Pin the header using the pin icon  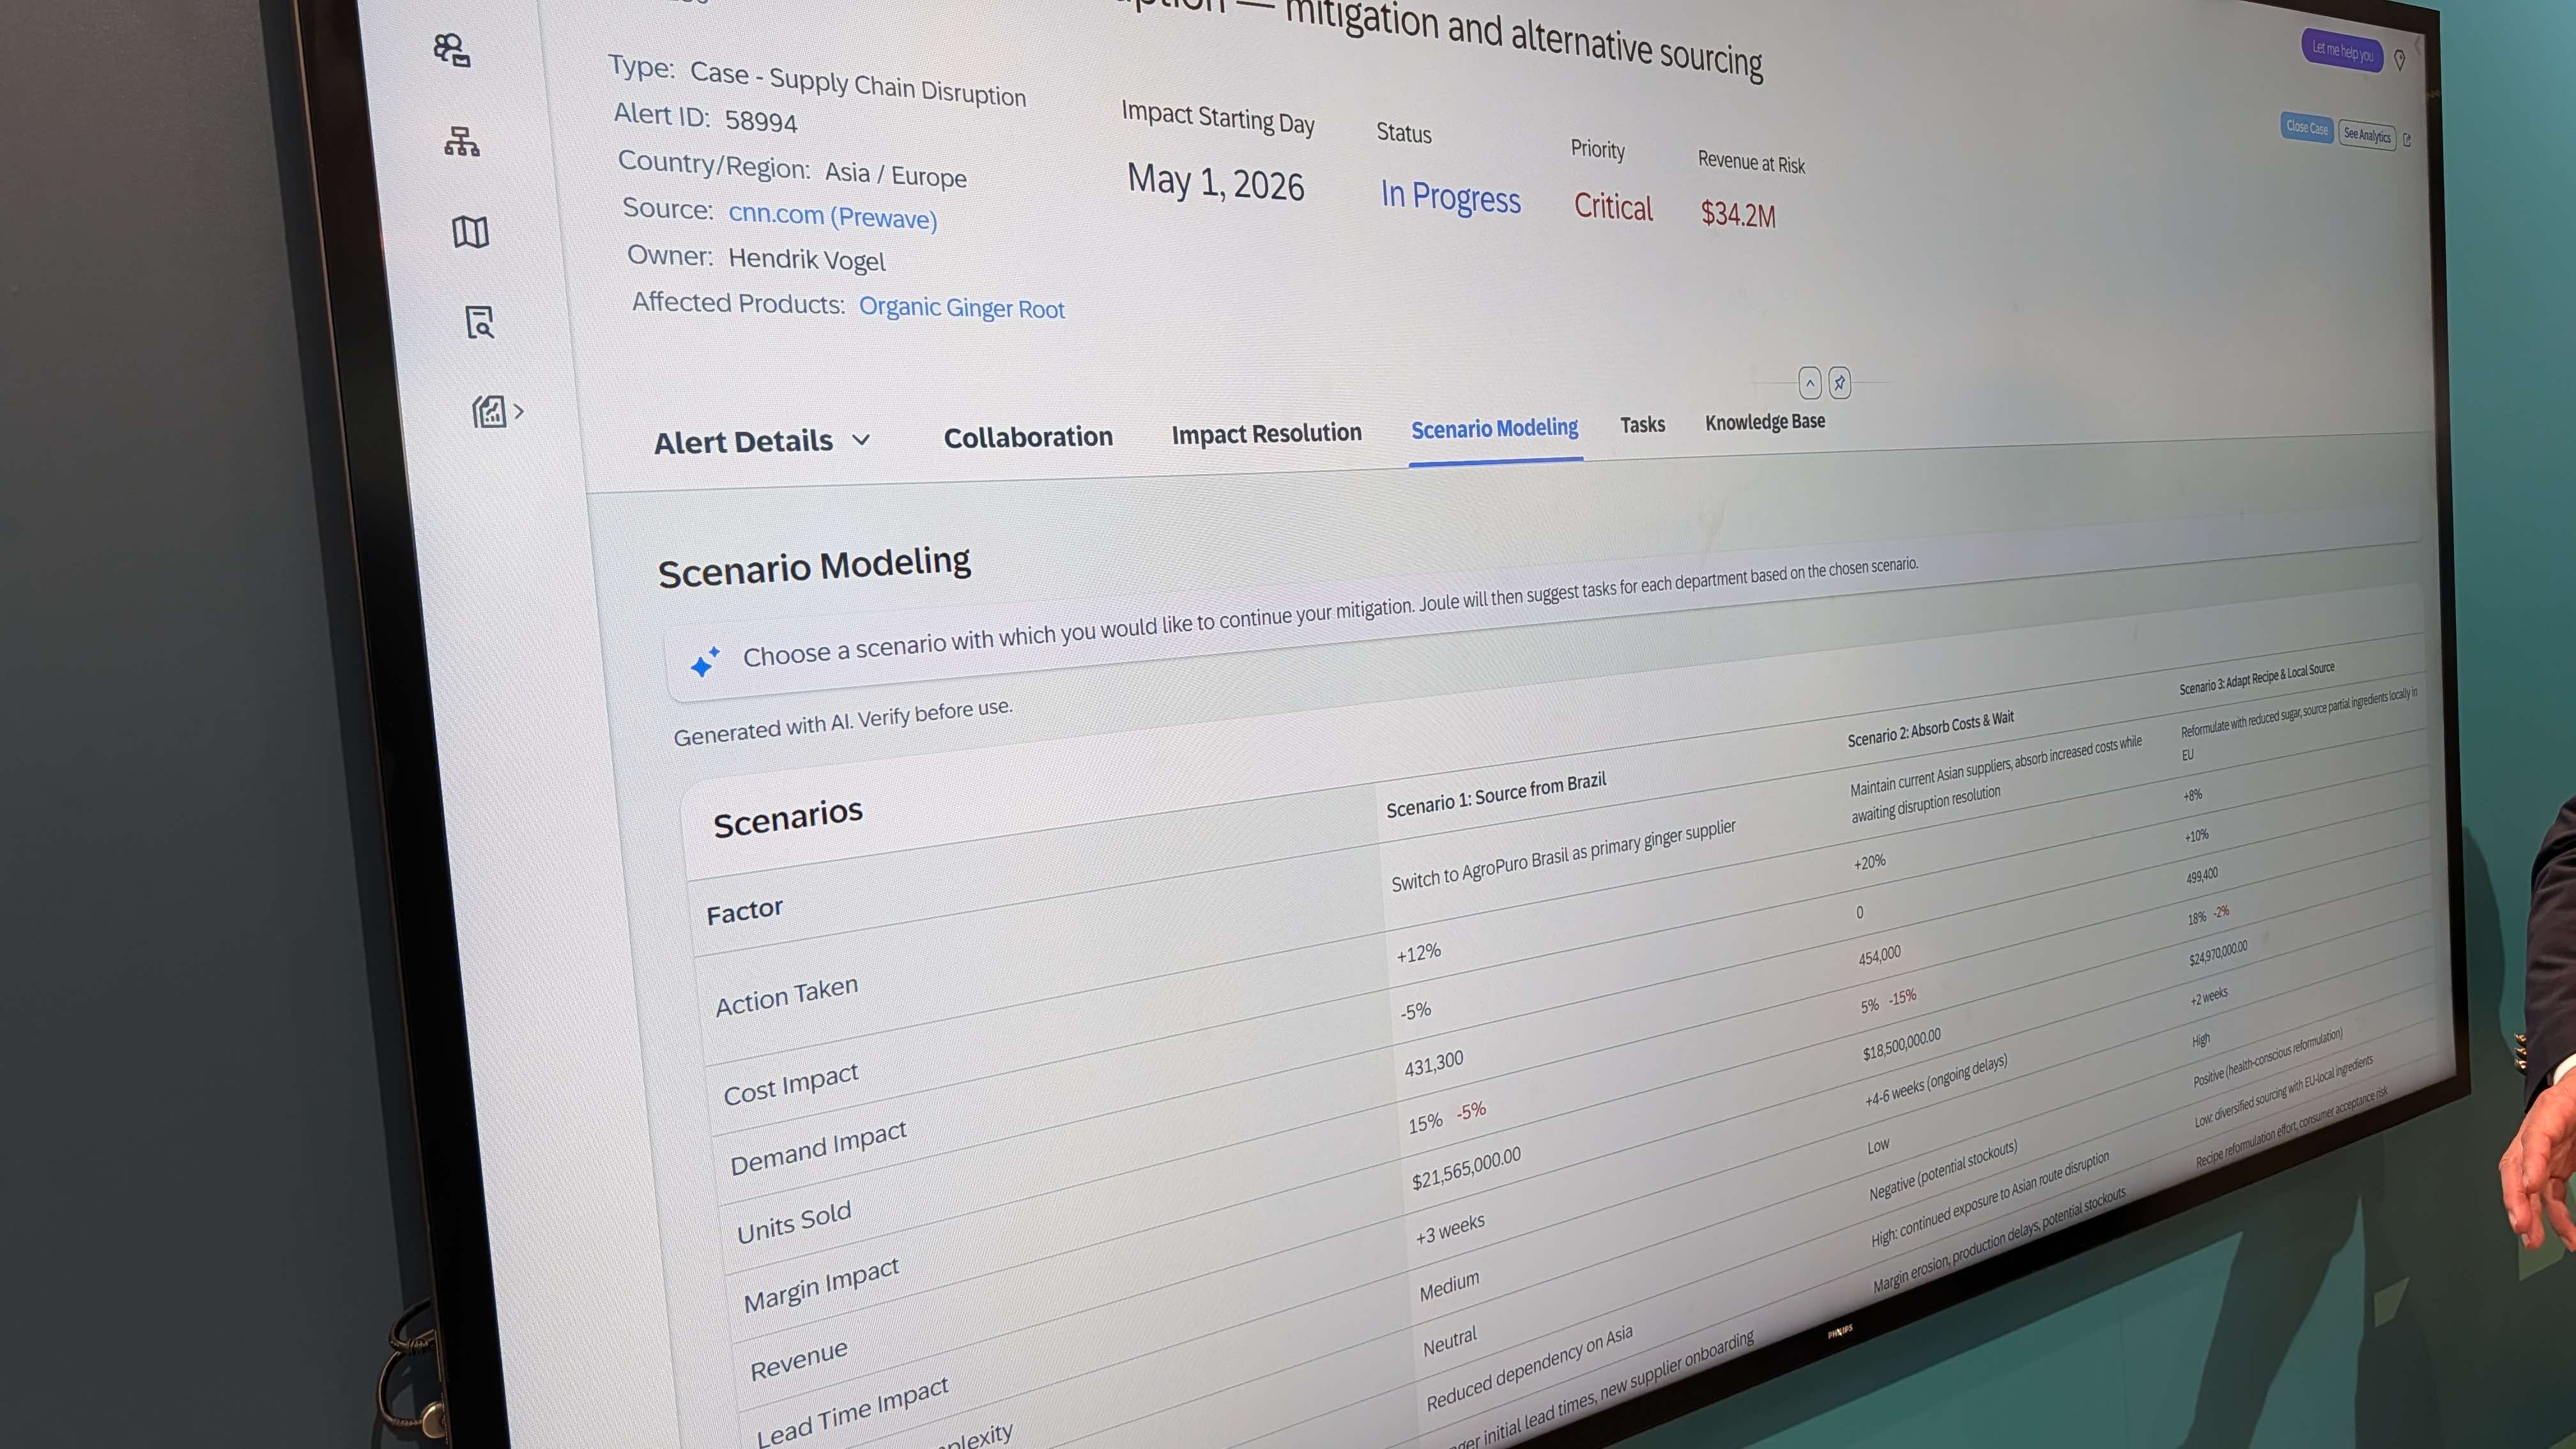point(1839,383)
